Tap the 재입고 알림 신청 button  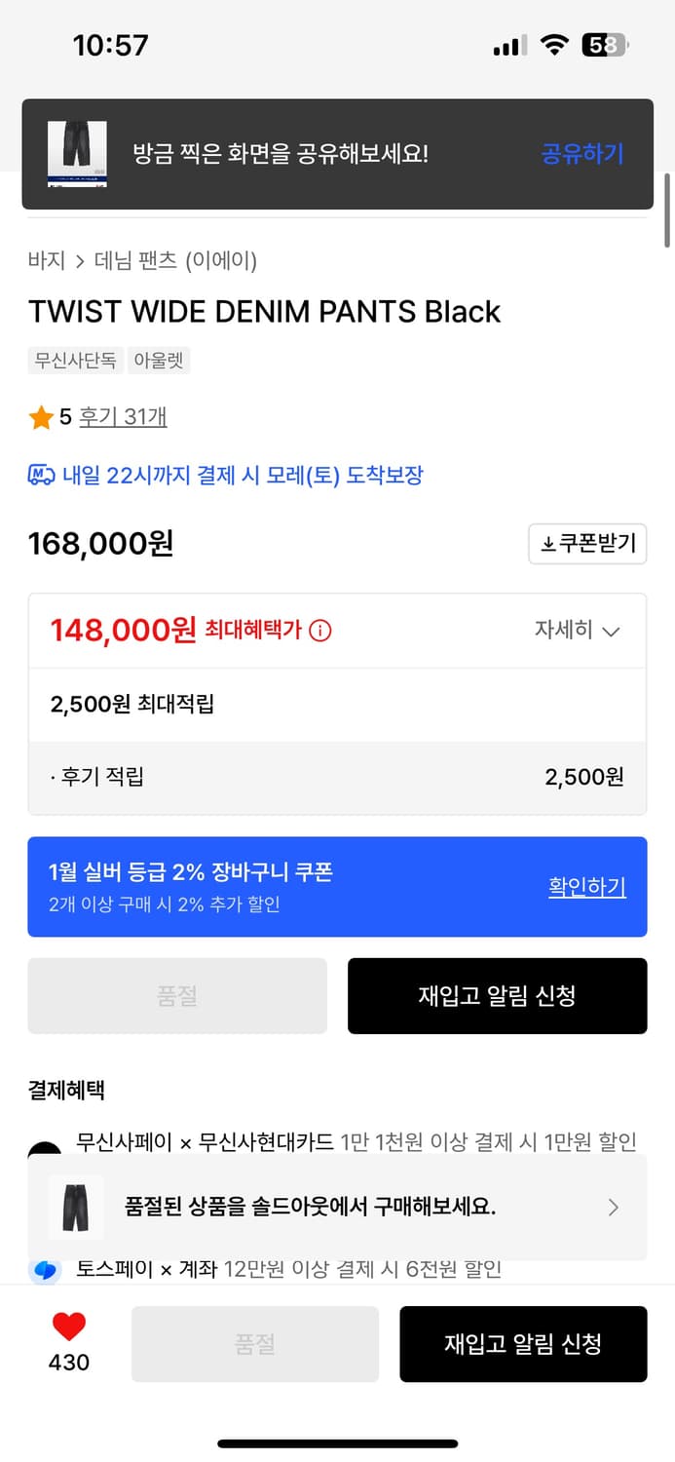coord(497,996)
